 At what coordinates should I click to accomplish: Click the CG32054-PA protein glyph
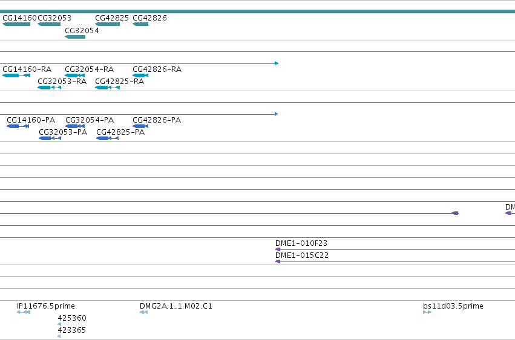click(x=75, y=126)
